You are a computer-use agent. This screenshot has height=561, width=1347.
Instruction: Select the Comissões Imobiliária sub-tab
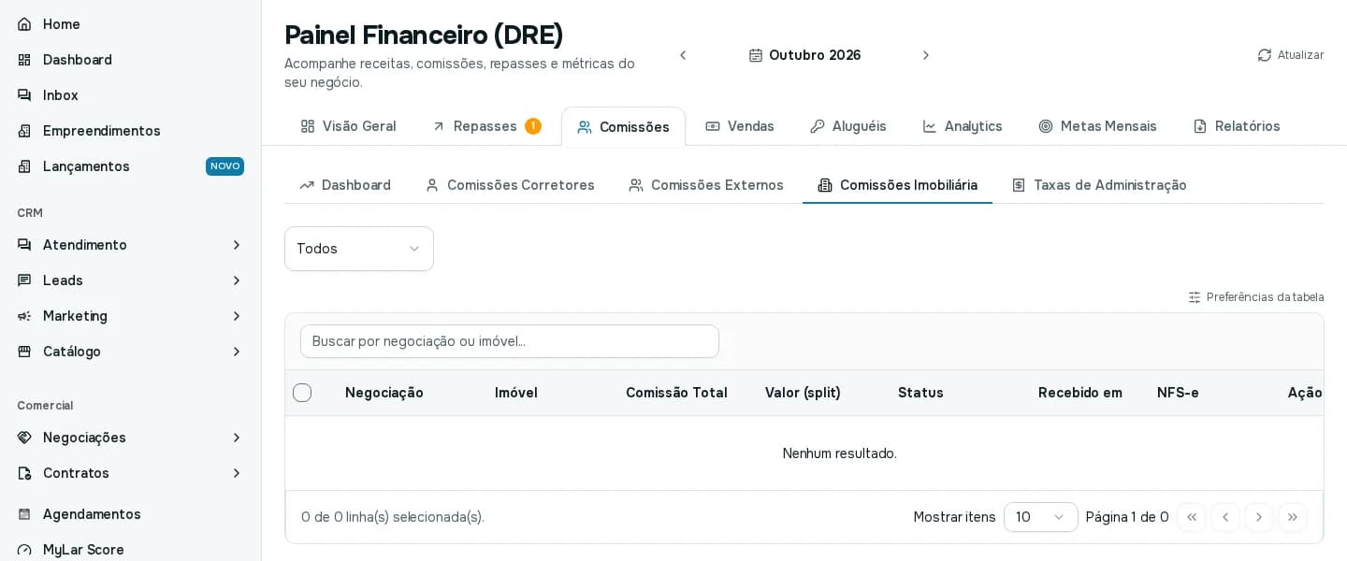898,185
